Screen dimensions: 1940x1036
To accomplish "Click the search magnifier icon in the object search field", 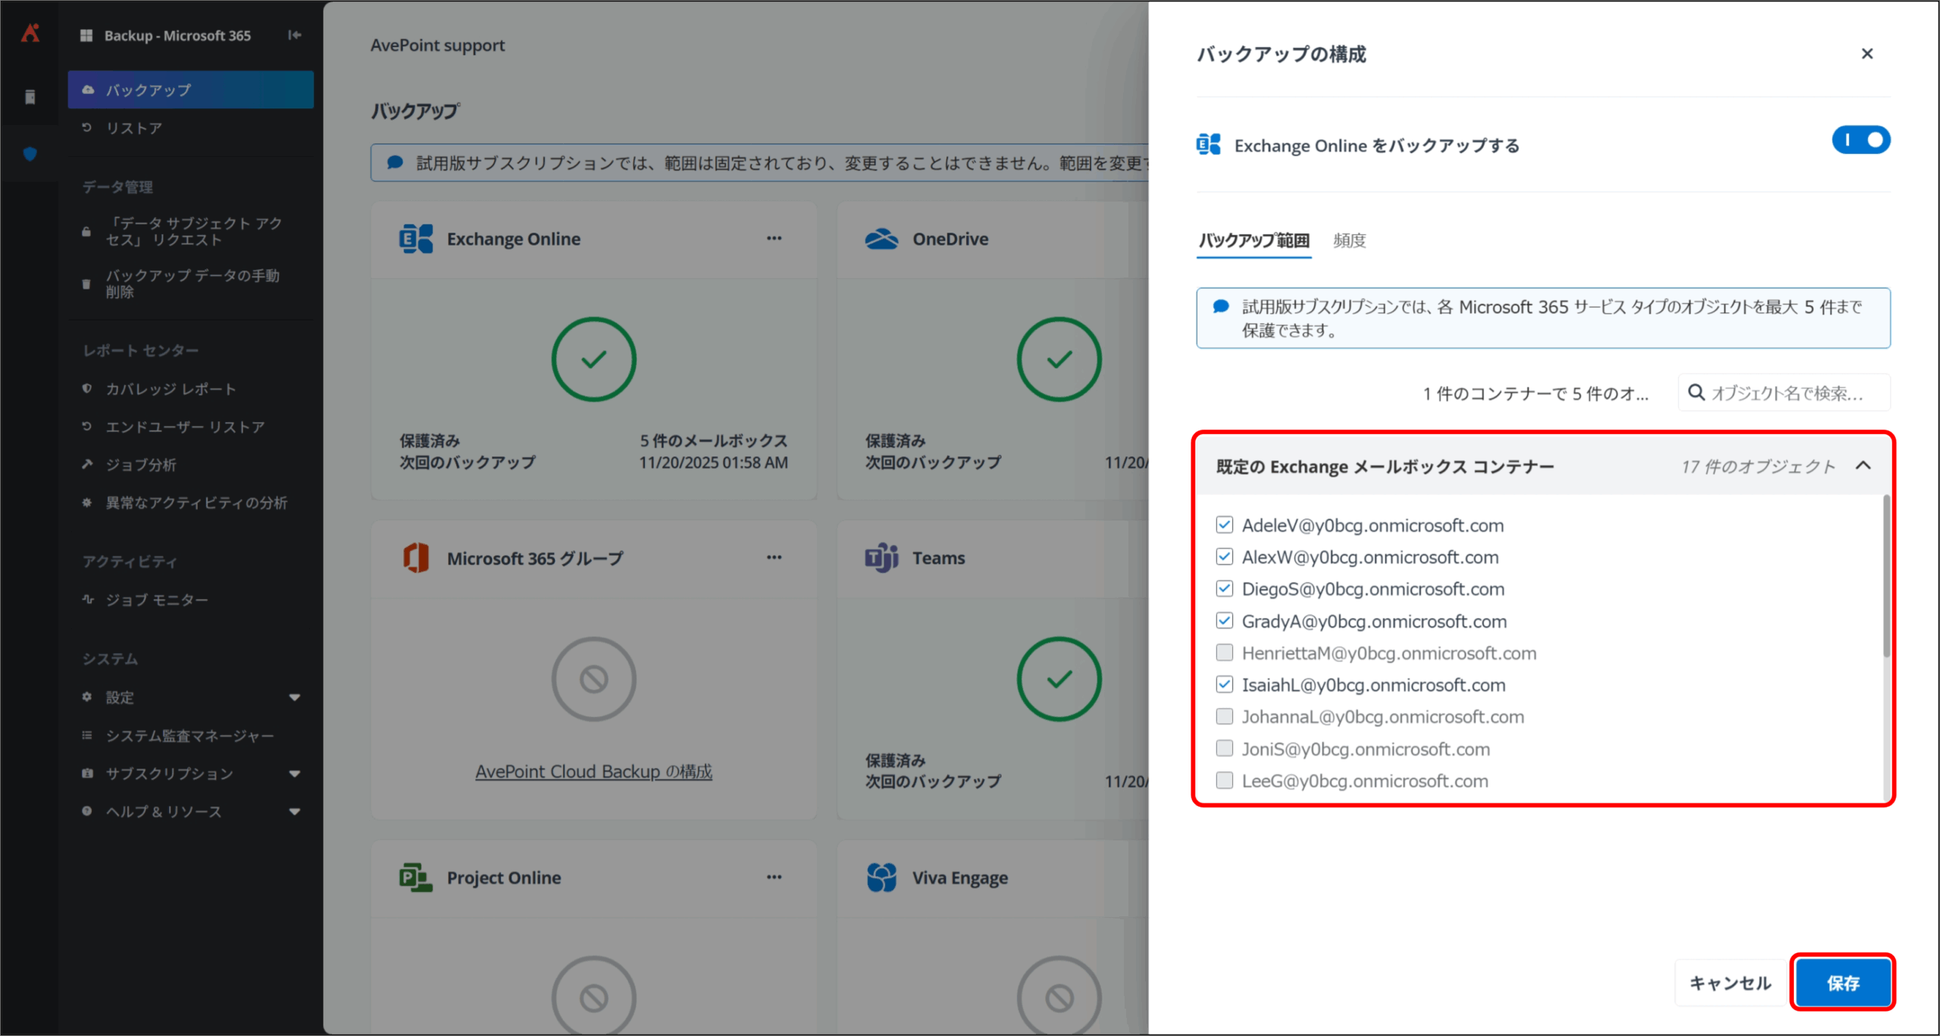I will point(1697,393).
